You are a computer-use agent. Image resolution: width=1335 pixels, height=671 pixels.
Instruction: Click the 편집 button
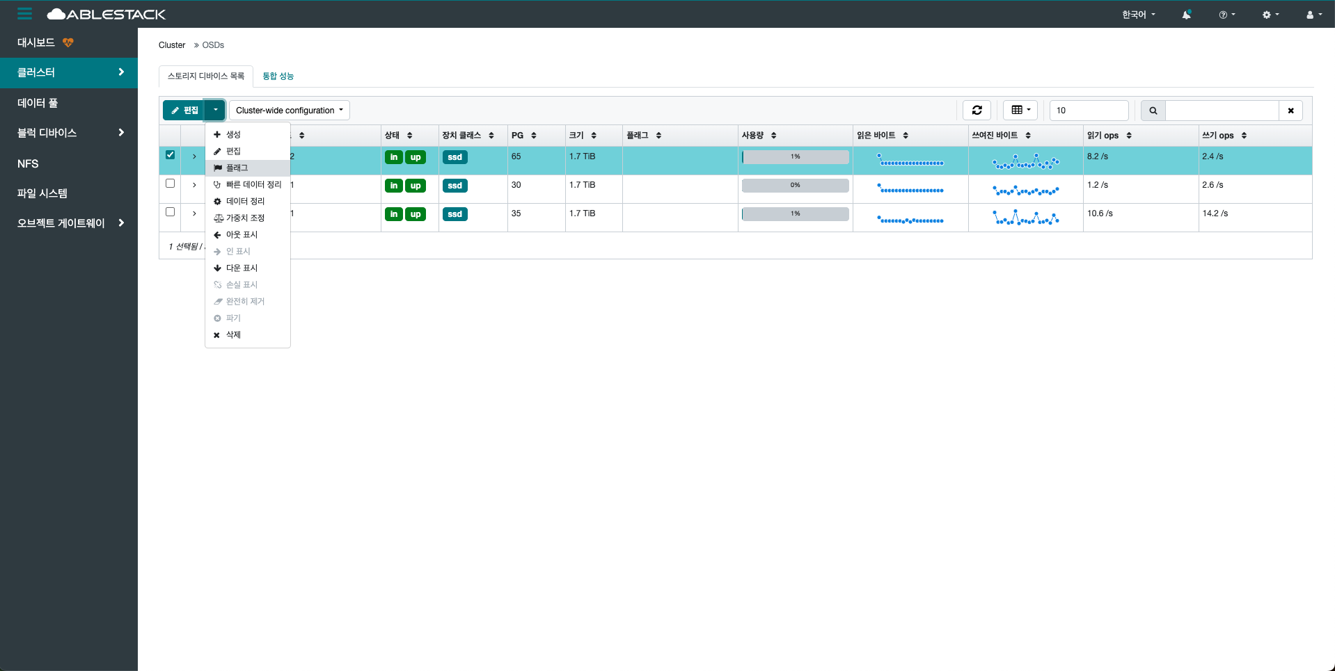tap(184, 110)
